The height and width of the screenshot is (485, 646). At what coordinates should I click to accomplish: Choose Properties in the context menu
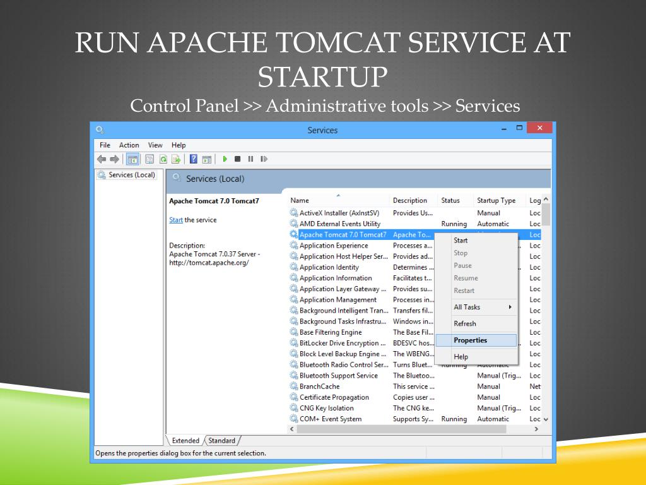coord(476,340)
